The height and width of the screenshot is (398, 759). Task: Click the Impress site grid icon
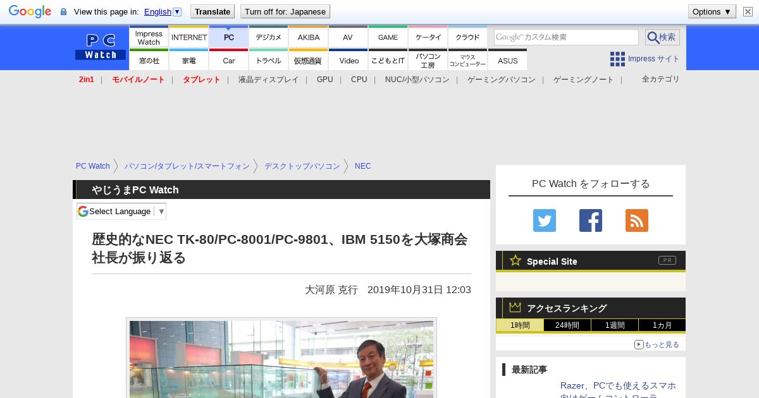[617, 59]
